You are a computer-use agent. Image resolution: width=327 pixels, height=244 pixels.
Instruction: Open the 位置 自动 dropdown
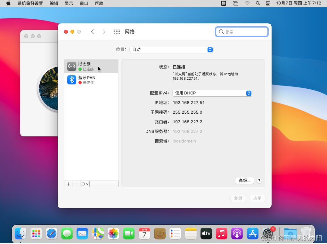pyautogui.click(x=171, y=50)
